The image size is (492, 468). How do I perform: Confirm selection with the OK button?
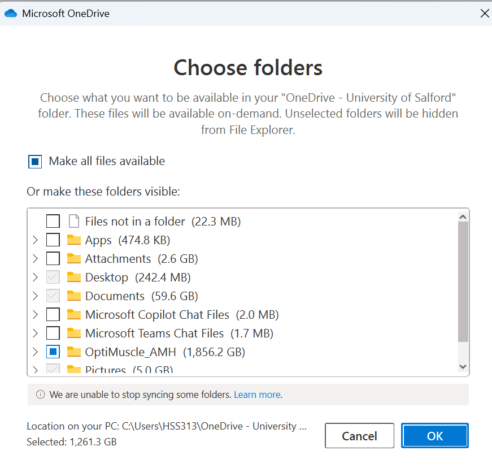(434, 436)
